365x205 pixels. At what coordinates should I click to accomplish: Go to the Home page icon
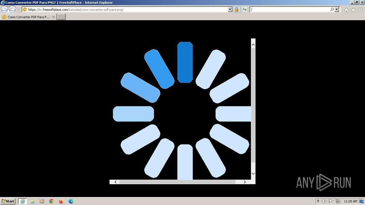[x=346, y=10]
